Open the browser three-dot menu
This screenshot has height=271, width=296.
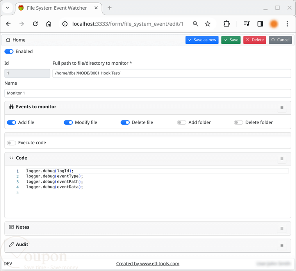click(x=287, y=24)
